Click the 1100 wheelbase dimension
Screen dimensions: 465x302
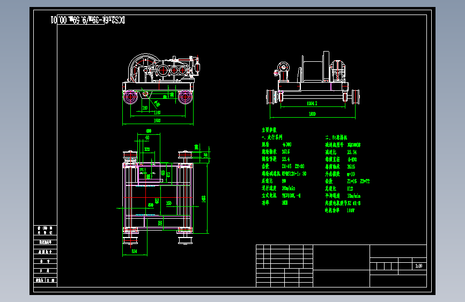(157, 113)
